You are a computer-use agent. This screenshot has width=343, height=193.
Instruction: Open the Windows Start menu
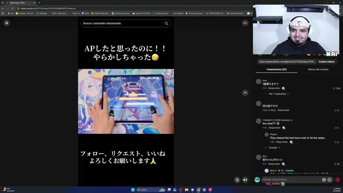pyautogui.click(x=133, y=190)
